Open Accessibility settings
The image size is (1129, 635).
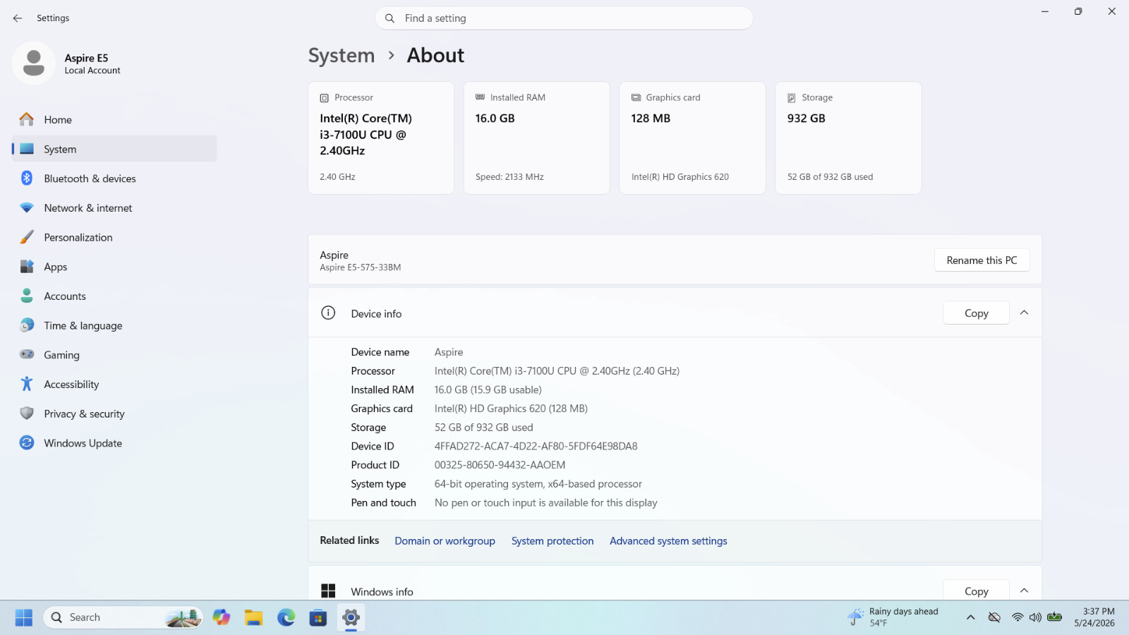(x=114, y=385)
